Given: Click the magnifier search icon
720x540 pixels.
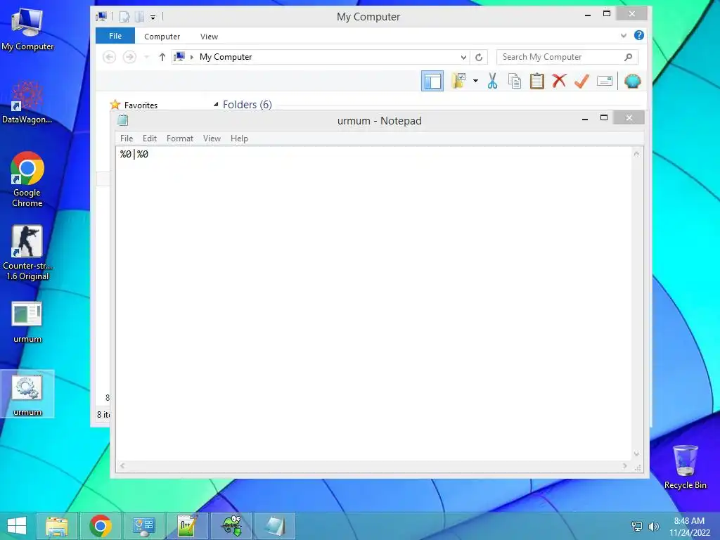Looking at the screenshot, I should pos(628,57).
